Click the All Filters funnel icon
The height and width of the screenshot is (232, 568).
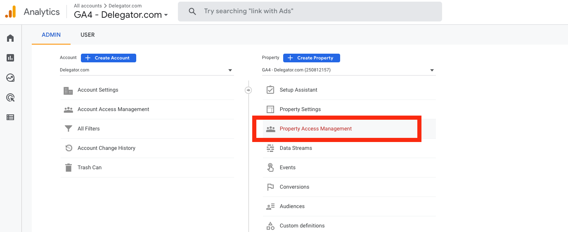pyautogui.click(x=68, y=129)
